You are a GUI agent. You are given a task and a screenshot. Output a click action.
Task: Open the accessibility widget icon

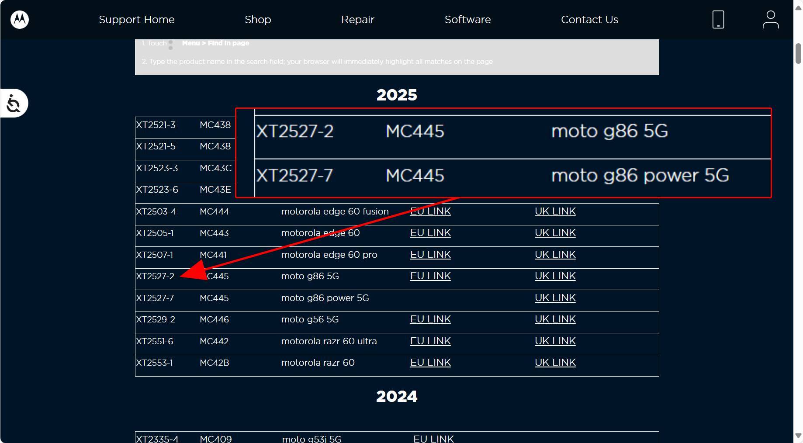pos(14,104)
